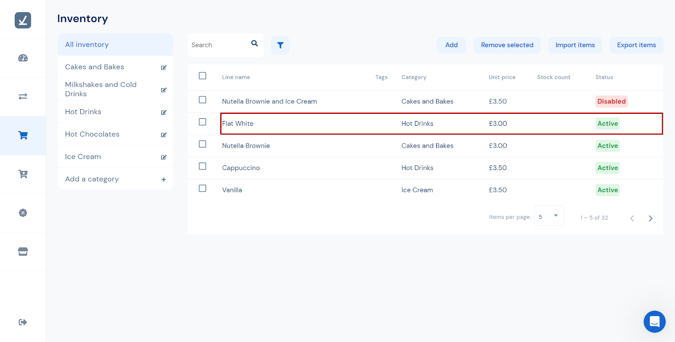This screenshot has height=342, width=675.
Task: Check the Vanilla row checkbox
Action: 202,189
